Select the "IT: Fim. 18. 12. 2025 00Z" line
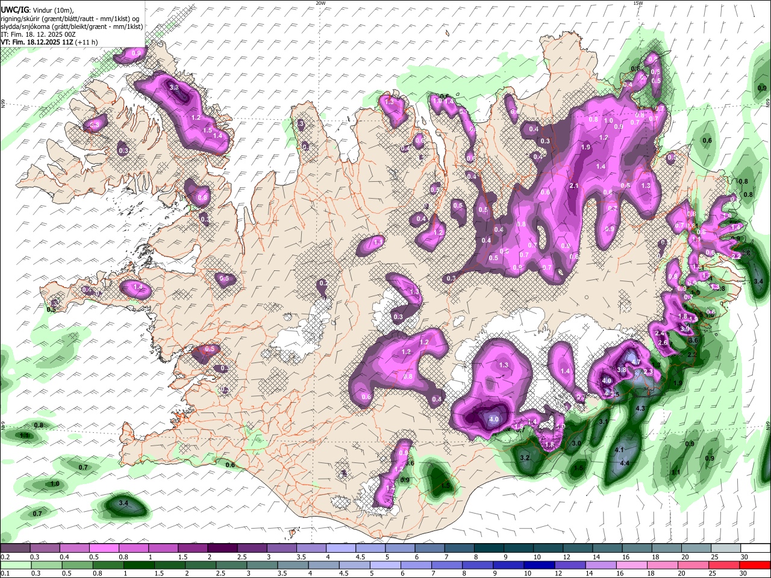 click(38, 34)
